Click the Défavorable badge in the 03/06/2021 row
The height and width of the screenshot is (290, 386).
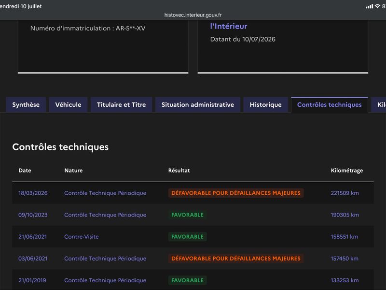236,259
